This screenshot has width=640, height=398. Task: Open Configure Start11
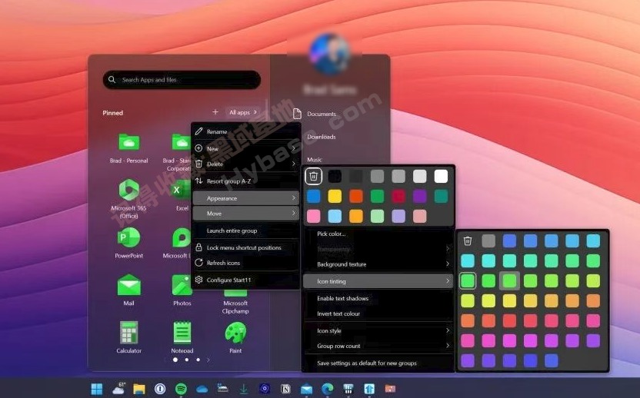pos(245,280)
